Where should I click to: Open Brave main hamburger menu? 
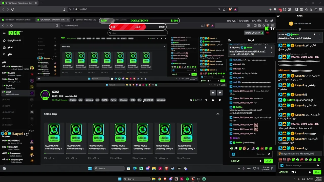coord(320,9)
